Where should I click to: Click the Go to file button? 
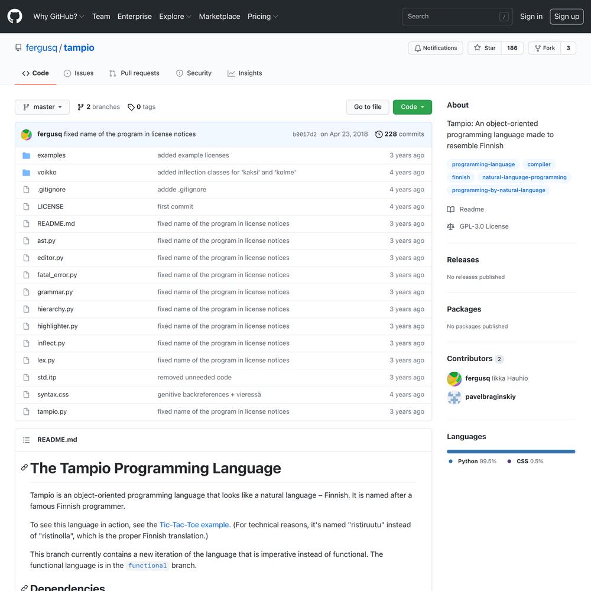coord(368,107)
